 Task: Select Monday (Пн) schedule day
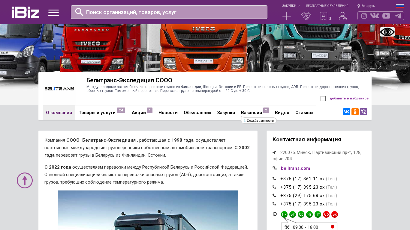(284, 214)
